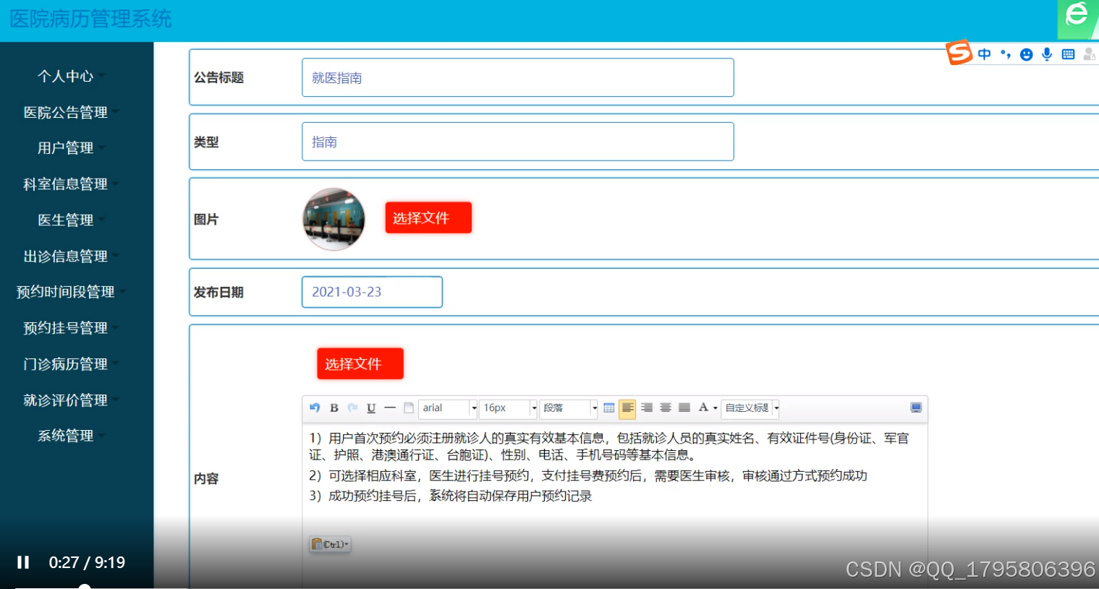Click the Sogou input method logo
The width and height of the screenshot is (1099, 589).
(959, 52)
